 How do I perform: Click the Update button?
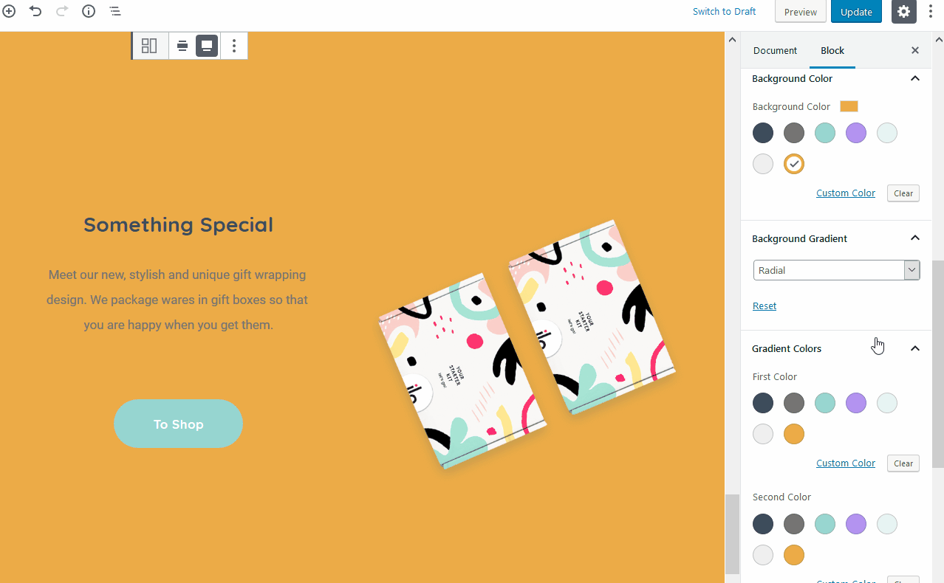[x=856, y=12]
